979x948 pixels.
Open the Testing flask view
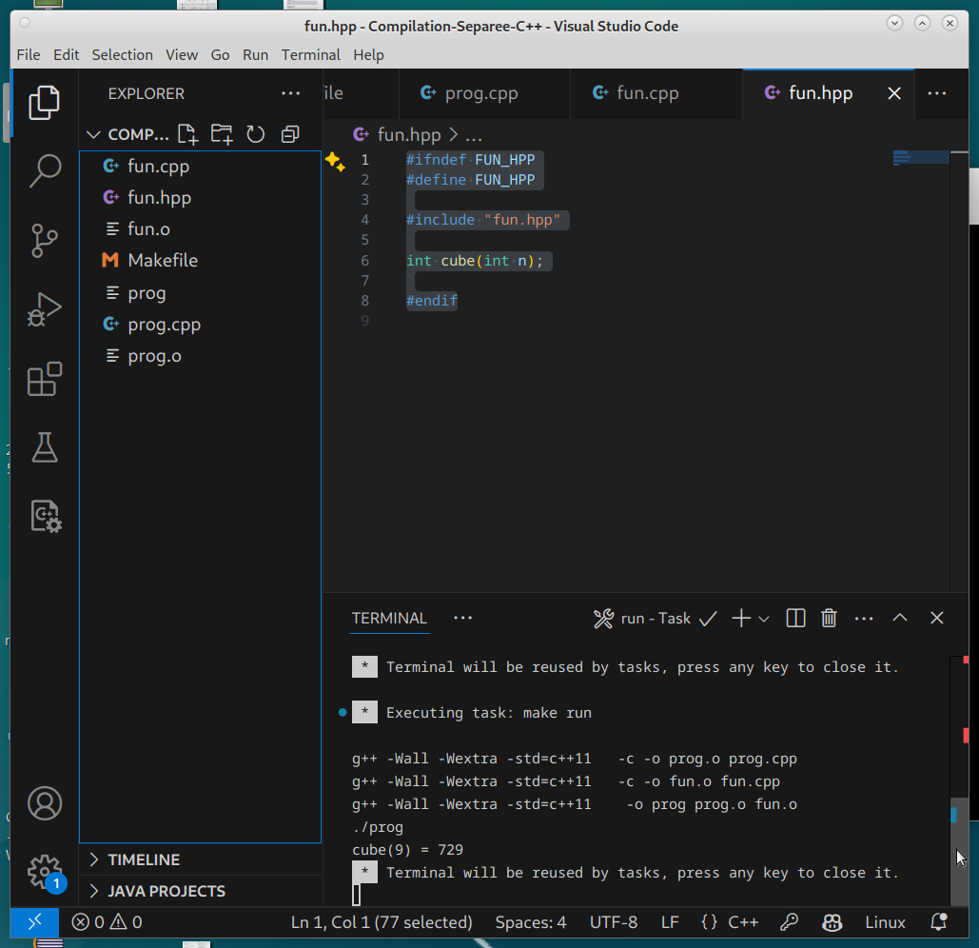coord(45,447)
